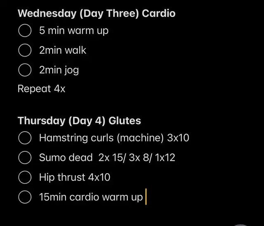Check off the 5 min warm up item
The image size is (264, 226).
click(25, 31)
